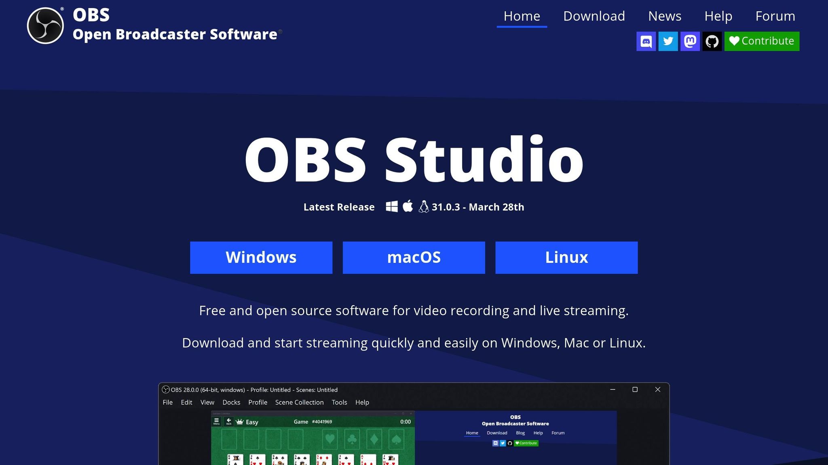
Task: Click the heart foundation slot in solitaire
Action: tap(330, 439)
